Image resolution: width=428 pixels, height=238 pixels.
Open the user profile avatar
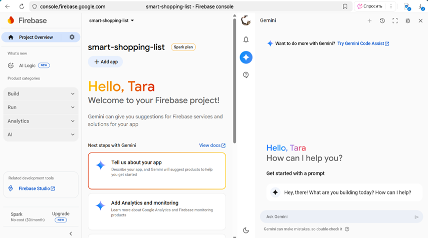(x=246, y=20)
